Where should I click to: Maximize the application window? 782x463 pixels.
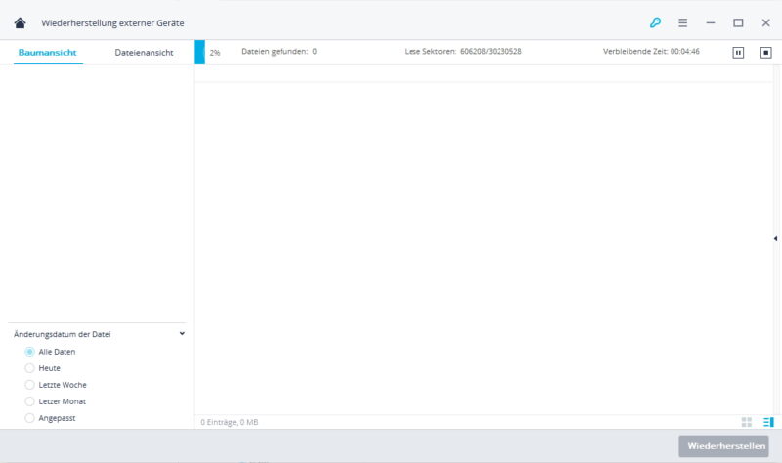coord(738,22)
